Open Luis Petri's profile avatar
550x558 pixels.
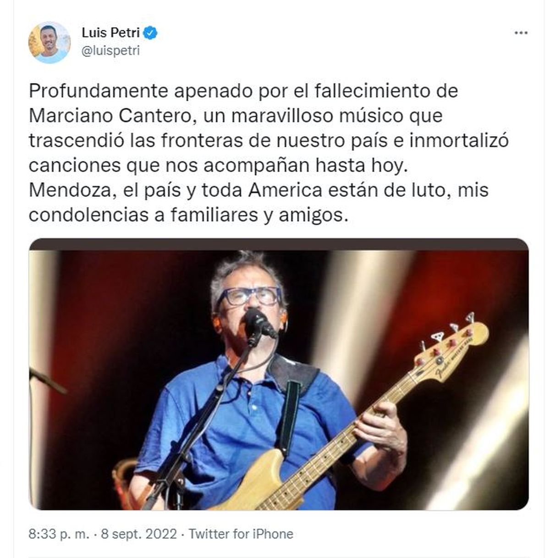pos(49,42)
